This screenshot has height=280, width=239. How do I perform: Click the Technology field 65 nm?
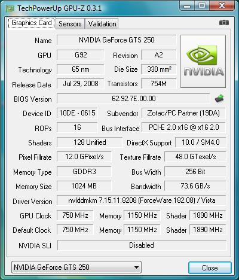[81, 69]
